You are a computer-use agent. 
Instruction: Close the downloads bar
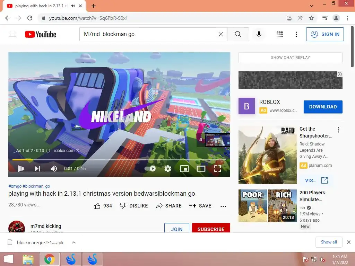coord(349,242)
